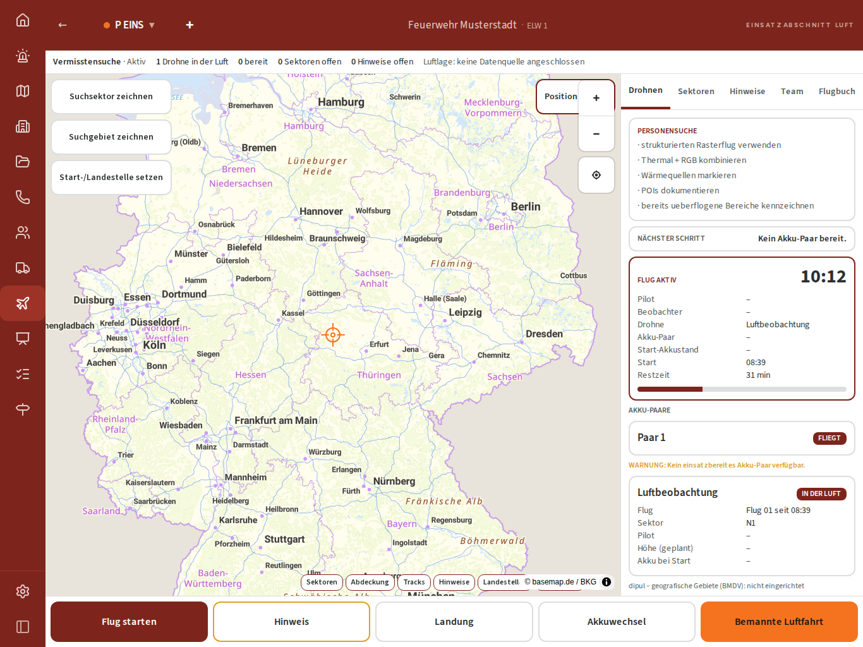Go back with the left arrow
The image size is (863, 647).
coord(63,25)
